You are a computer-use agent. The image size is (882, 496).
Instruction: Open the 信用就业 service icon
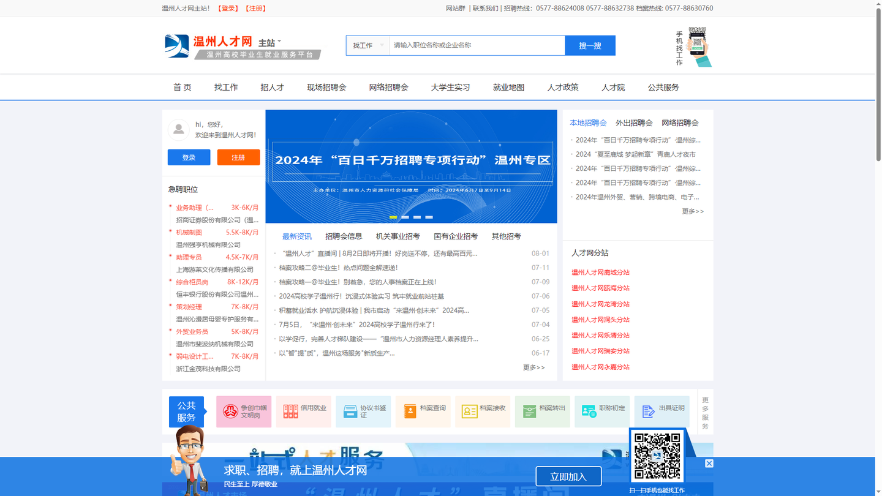pyautogui.click(x=304, y=411)
